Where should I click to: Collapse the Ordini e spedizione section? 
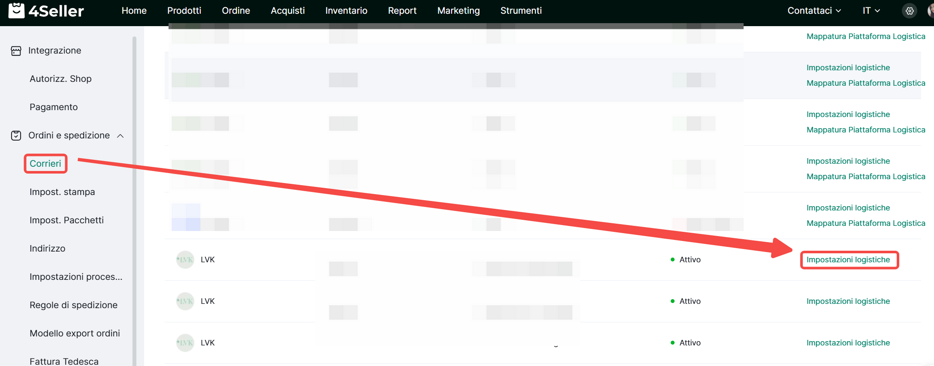121,136
